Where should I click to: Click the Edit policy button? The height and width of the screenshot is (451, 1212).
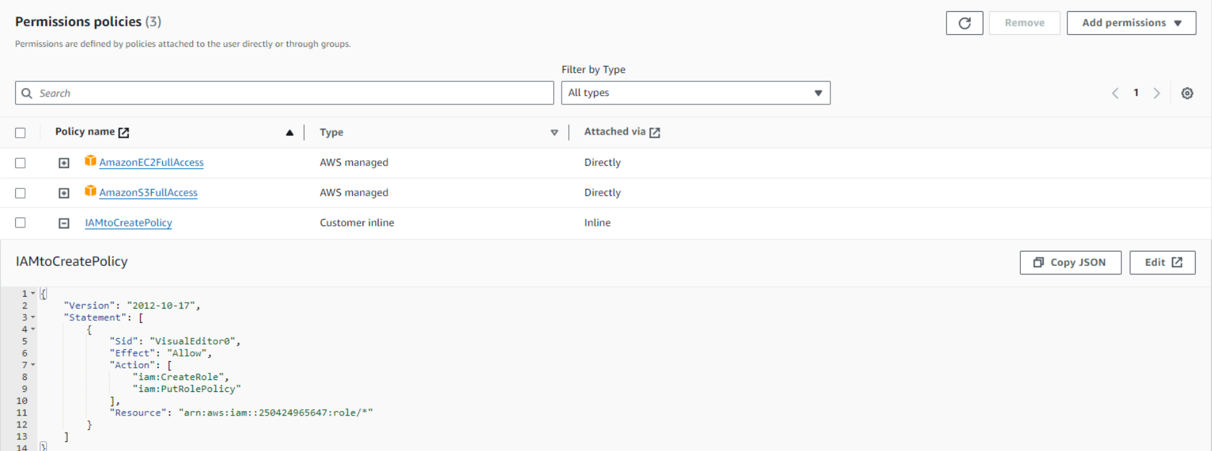[1162, 263]
